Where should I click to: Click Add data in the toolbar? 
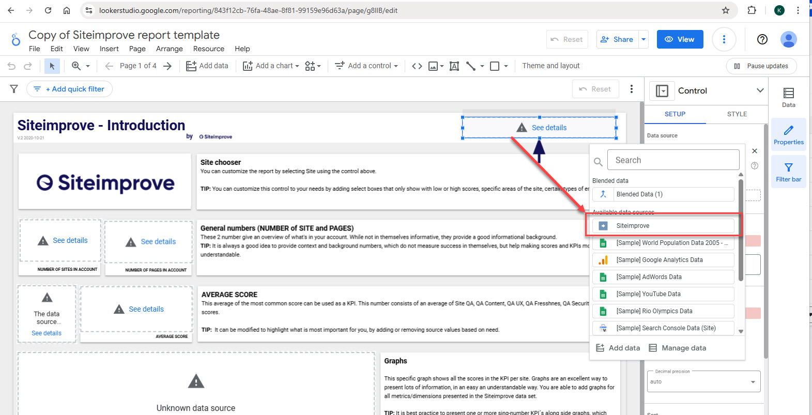[x=207, y=66]
